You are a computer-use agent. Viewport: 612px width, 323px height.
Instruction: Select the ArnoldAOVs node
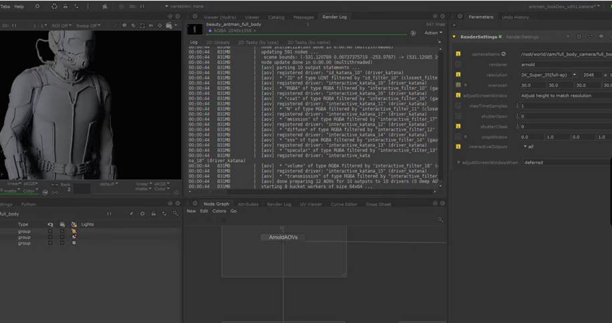point(283,237)
